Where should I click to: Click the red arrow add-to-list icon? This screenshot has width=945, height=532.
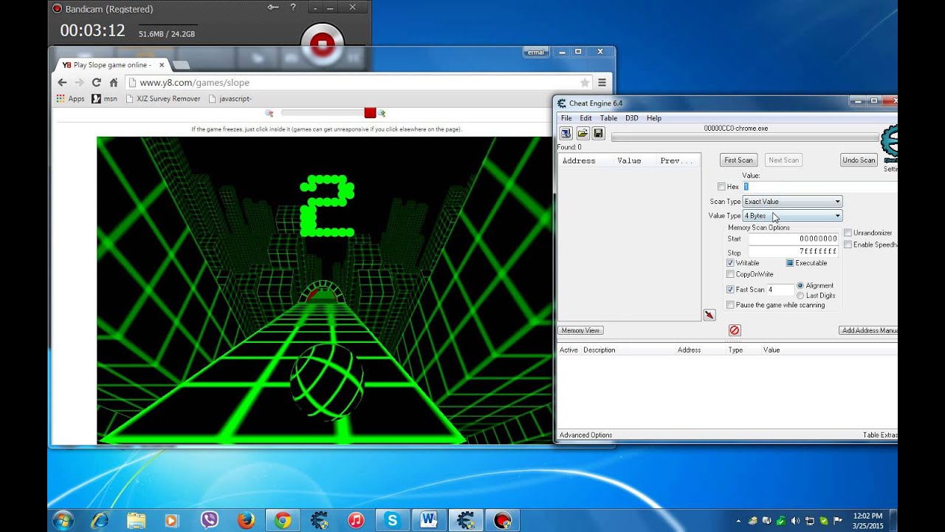tap(709, 315)
